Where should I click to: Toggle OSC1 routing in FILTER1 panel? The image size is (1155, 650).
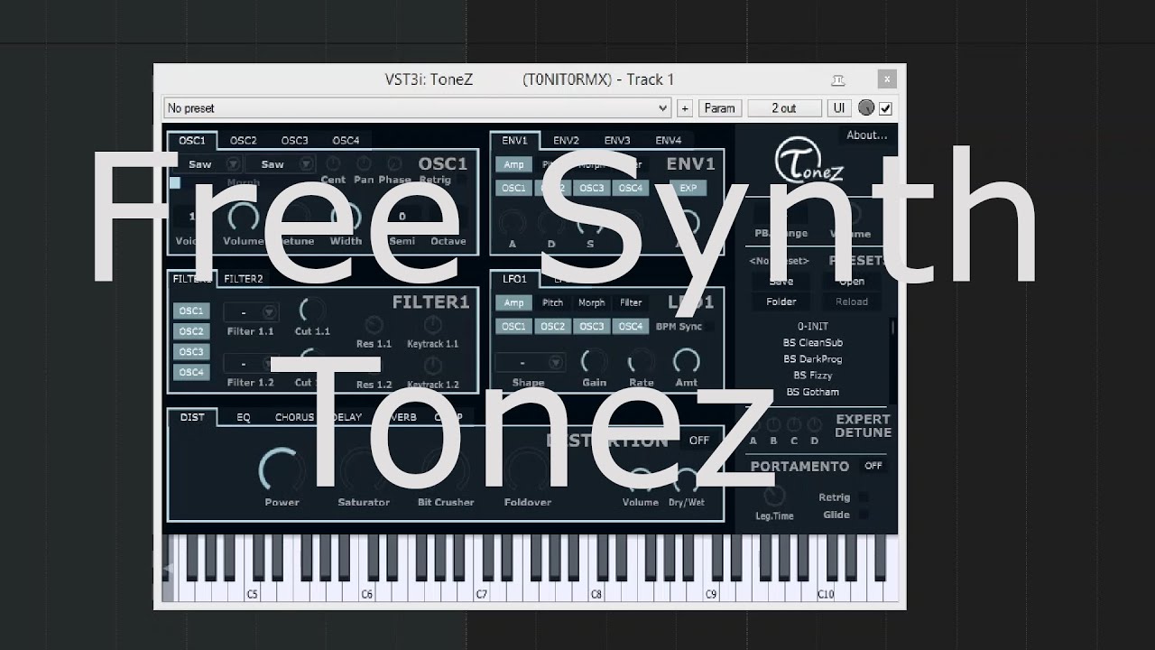coord(190,311)
